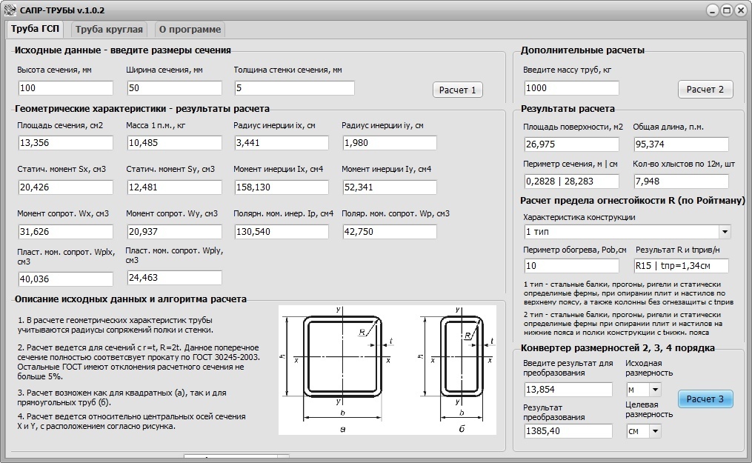Viewport: 752px width, 463px height.
Task: Click the Периметр обогрева input field
Action: click(571, 265)
